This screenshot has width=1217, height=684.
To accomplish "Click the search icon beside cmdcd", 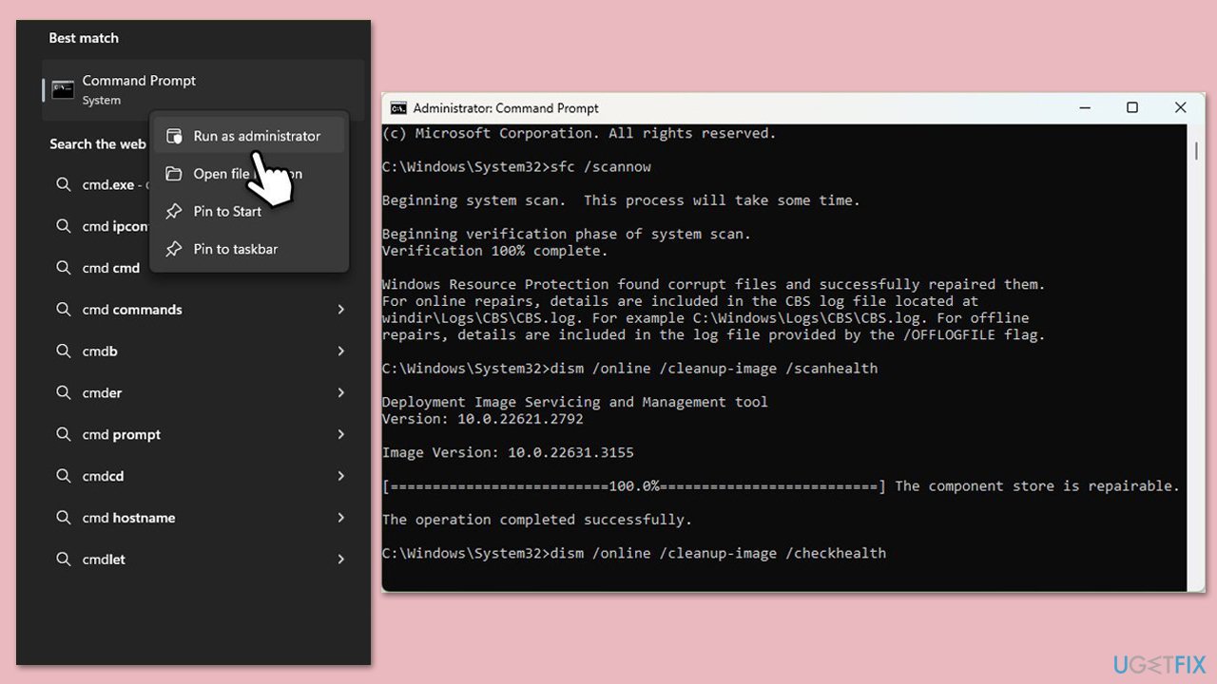I will pyautogui.click(x=64, y=476).
